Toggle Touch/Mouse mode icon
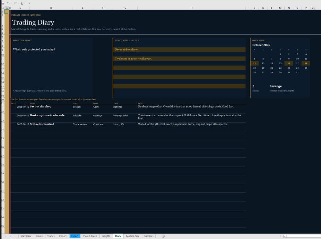 coord(22,3)
